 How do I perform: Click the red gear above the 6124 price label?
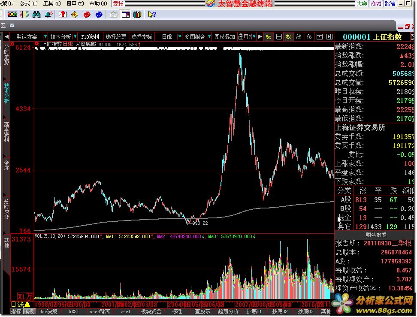(12, 44)
